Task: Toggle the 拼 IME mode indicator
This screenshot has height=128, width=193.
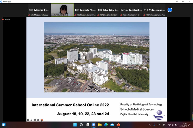Action: point(164,125)
